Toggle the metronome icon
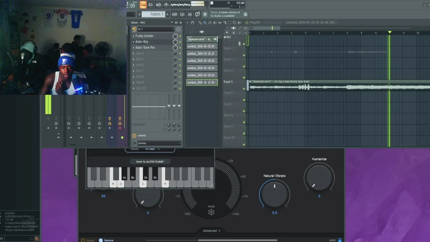The image size is (430, 242). pos(166,5)
